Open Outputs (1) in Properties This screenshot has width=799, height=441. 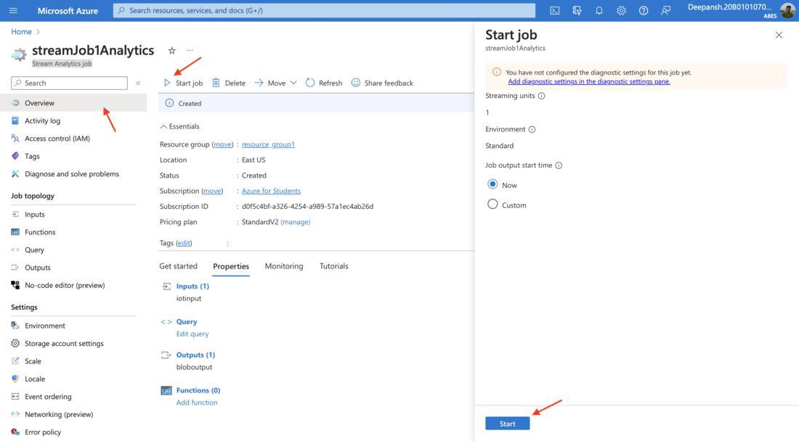pos(195,355)
